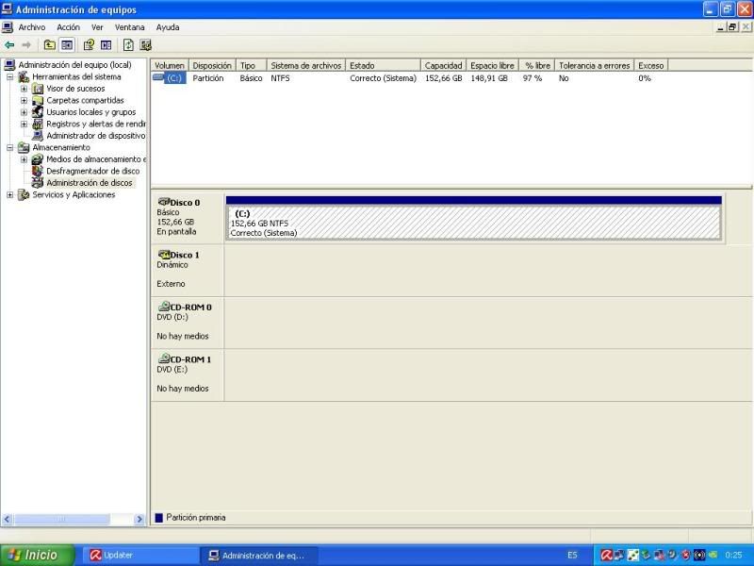Expand the Registros y alertas node

(x=25, y=125)
